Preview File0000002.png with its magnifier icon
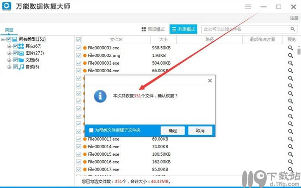 tap(291, 55)
